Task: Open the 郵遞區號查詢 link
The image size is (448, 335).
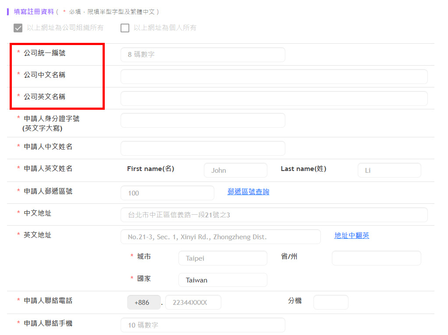Action: point(248,192)
